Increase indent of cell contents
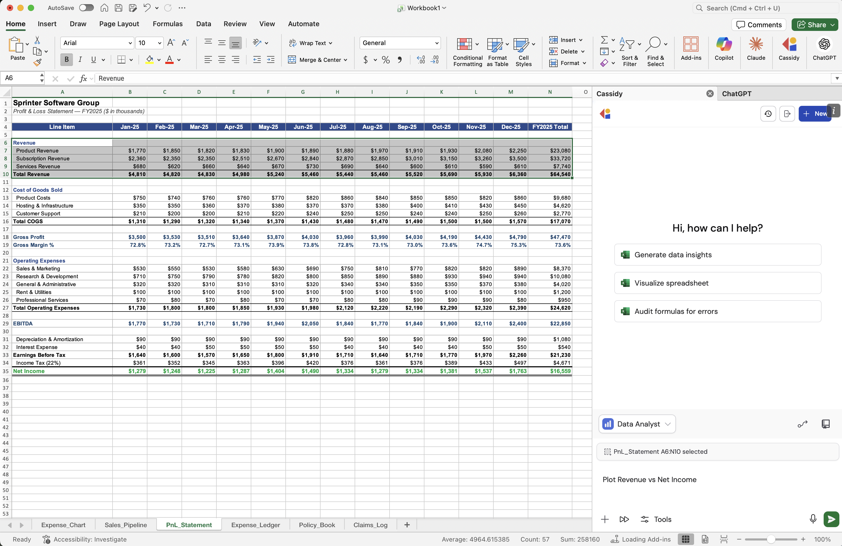842x546 pixels. 271,60
